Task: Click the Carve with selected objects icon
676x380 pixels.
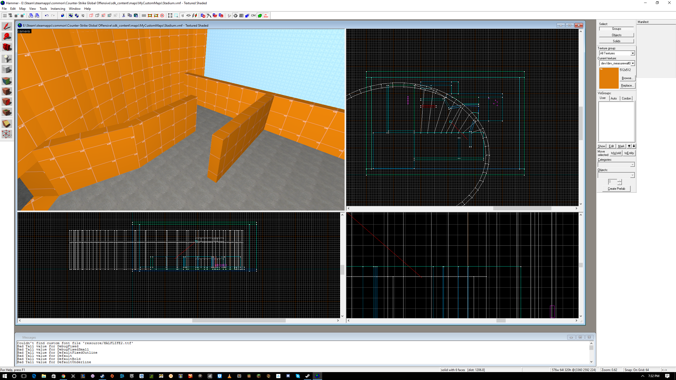Action: (x=63, y=16)
